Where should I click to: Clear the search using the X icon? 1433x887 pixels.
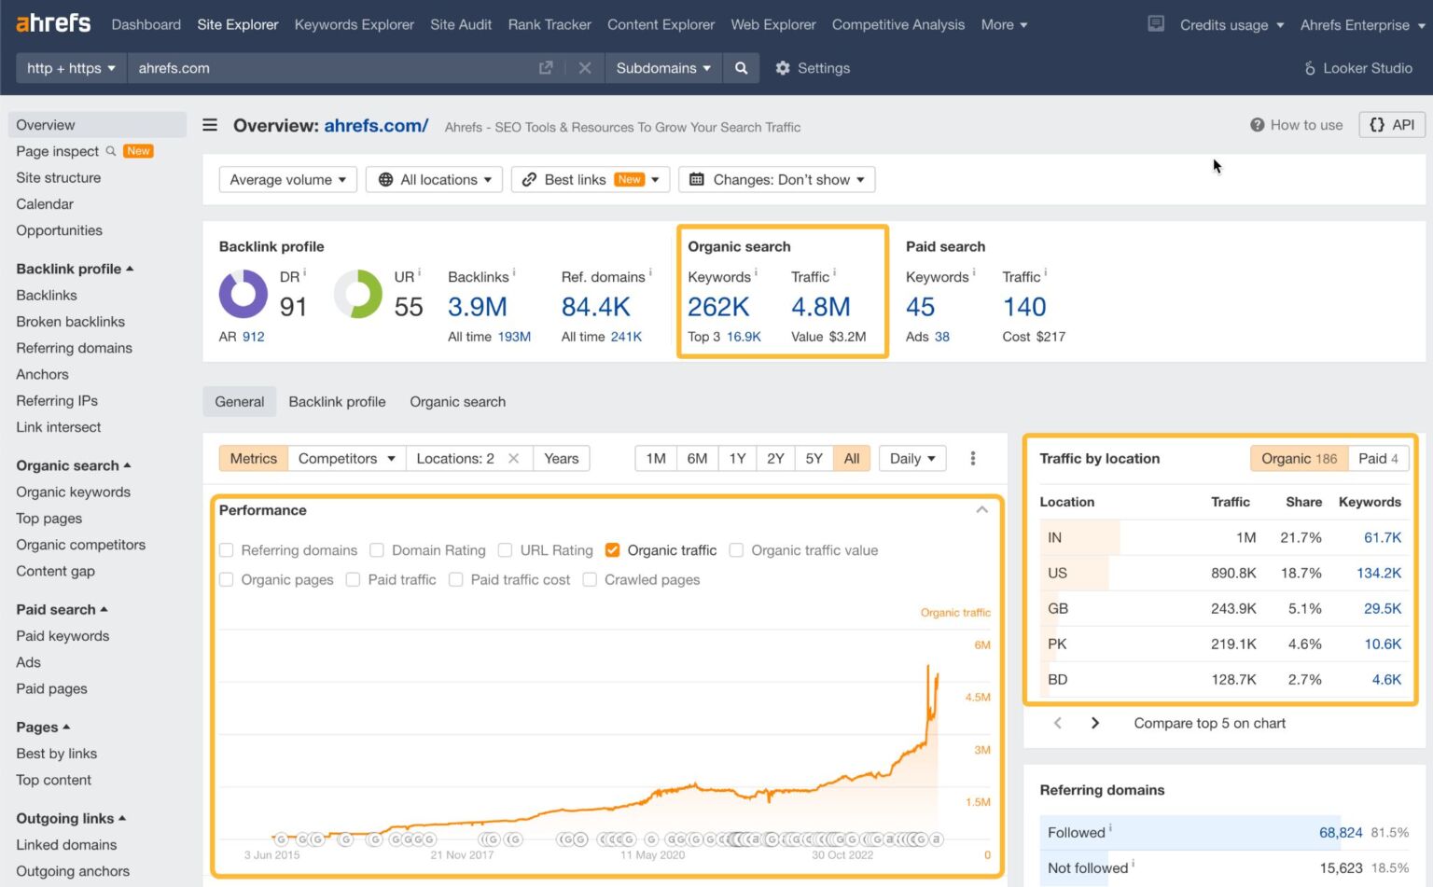click(585, 67)
